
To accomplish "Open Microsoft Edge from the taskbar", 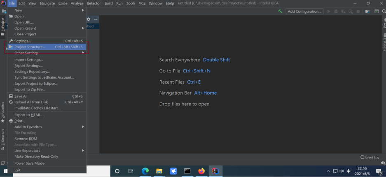I will [145, 171].
